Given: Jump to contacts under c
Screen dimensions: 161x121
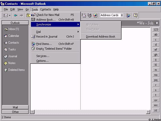Looking at the screenshot, I should [156, 40].
